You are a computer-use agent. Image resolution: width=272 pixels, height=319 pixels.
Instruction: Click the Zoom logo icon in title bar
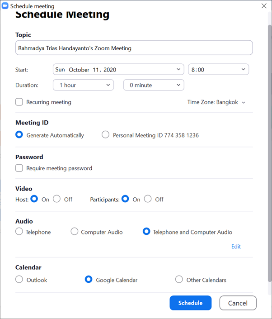pos(5,6)
